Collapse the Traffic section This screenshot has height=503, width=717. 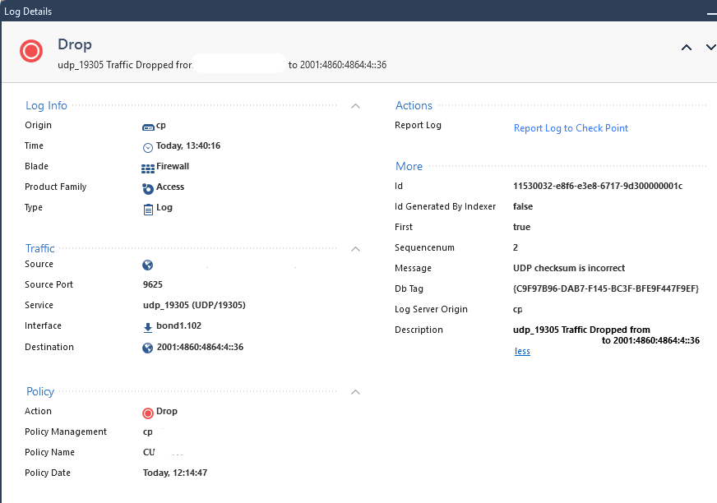tap(355, 249)
